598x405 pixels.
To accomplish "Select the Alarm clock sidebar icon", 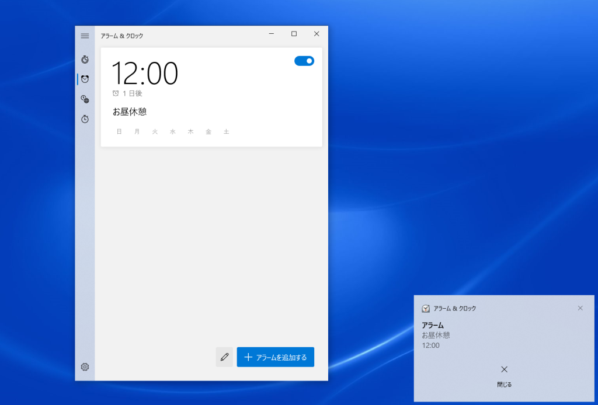I will (85, 79).
